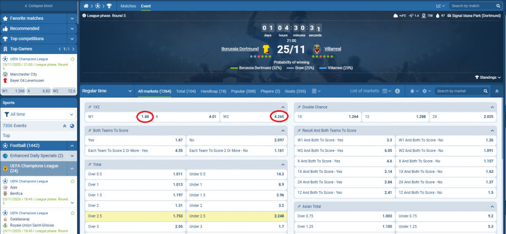This screenshot has width=506, height=234.
Task: Bet W2 at odds 4.265
Action: click(x=254, y=117)
